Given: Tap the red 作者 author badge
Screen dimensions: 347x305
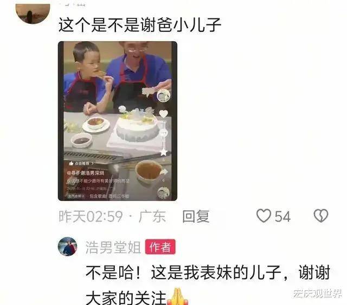Looking at the screenshot, I should click(x=160, y=247).
